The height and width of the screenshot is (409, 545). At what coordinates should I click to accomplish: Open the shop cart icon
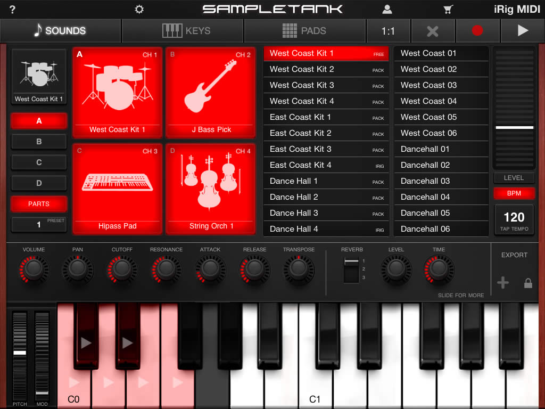pyautogui.click(x=448, y=10)
